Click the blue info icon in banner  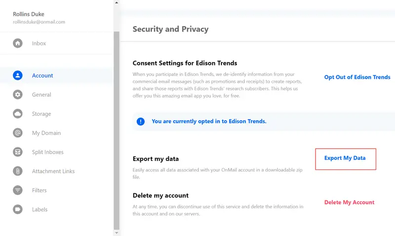click(x=141, y=121)
